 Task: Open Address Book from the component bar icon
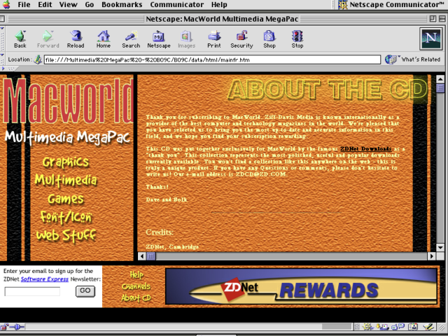413,327
